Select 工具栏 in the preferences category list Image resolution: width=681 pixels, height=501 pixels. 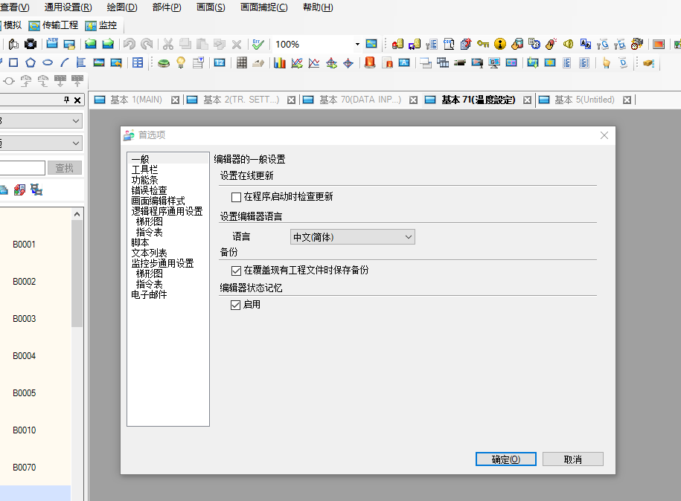[x=144, y=169]
